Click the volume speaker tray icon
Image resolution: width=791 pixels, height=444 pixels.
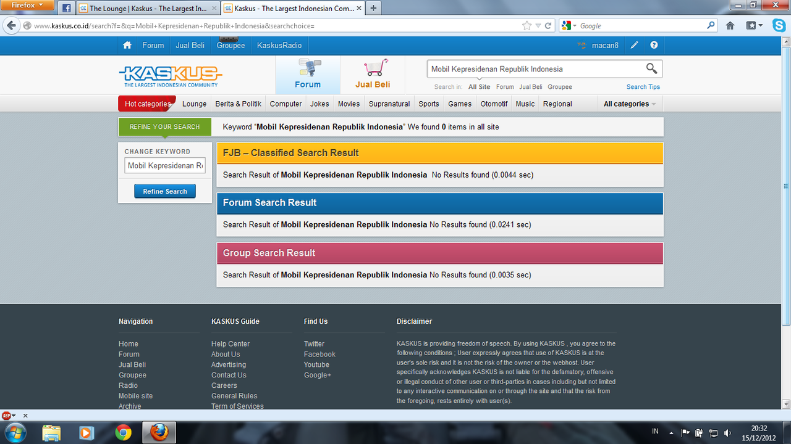(x=727, y=433)
